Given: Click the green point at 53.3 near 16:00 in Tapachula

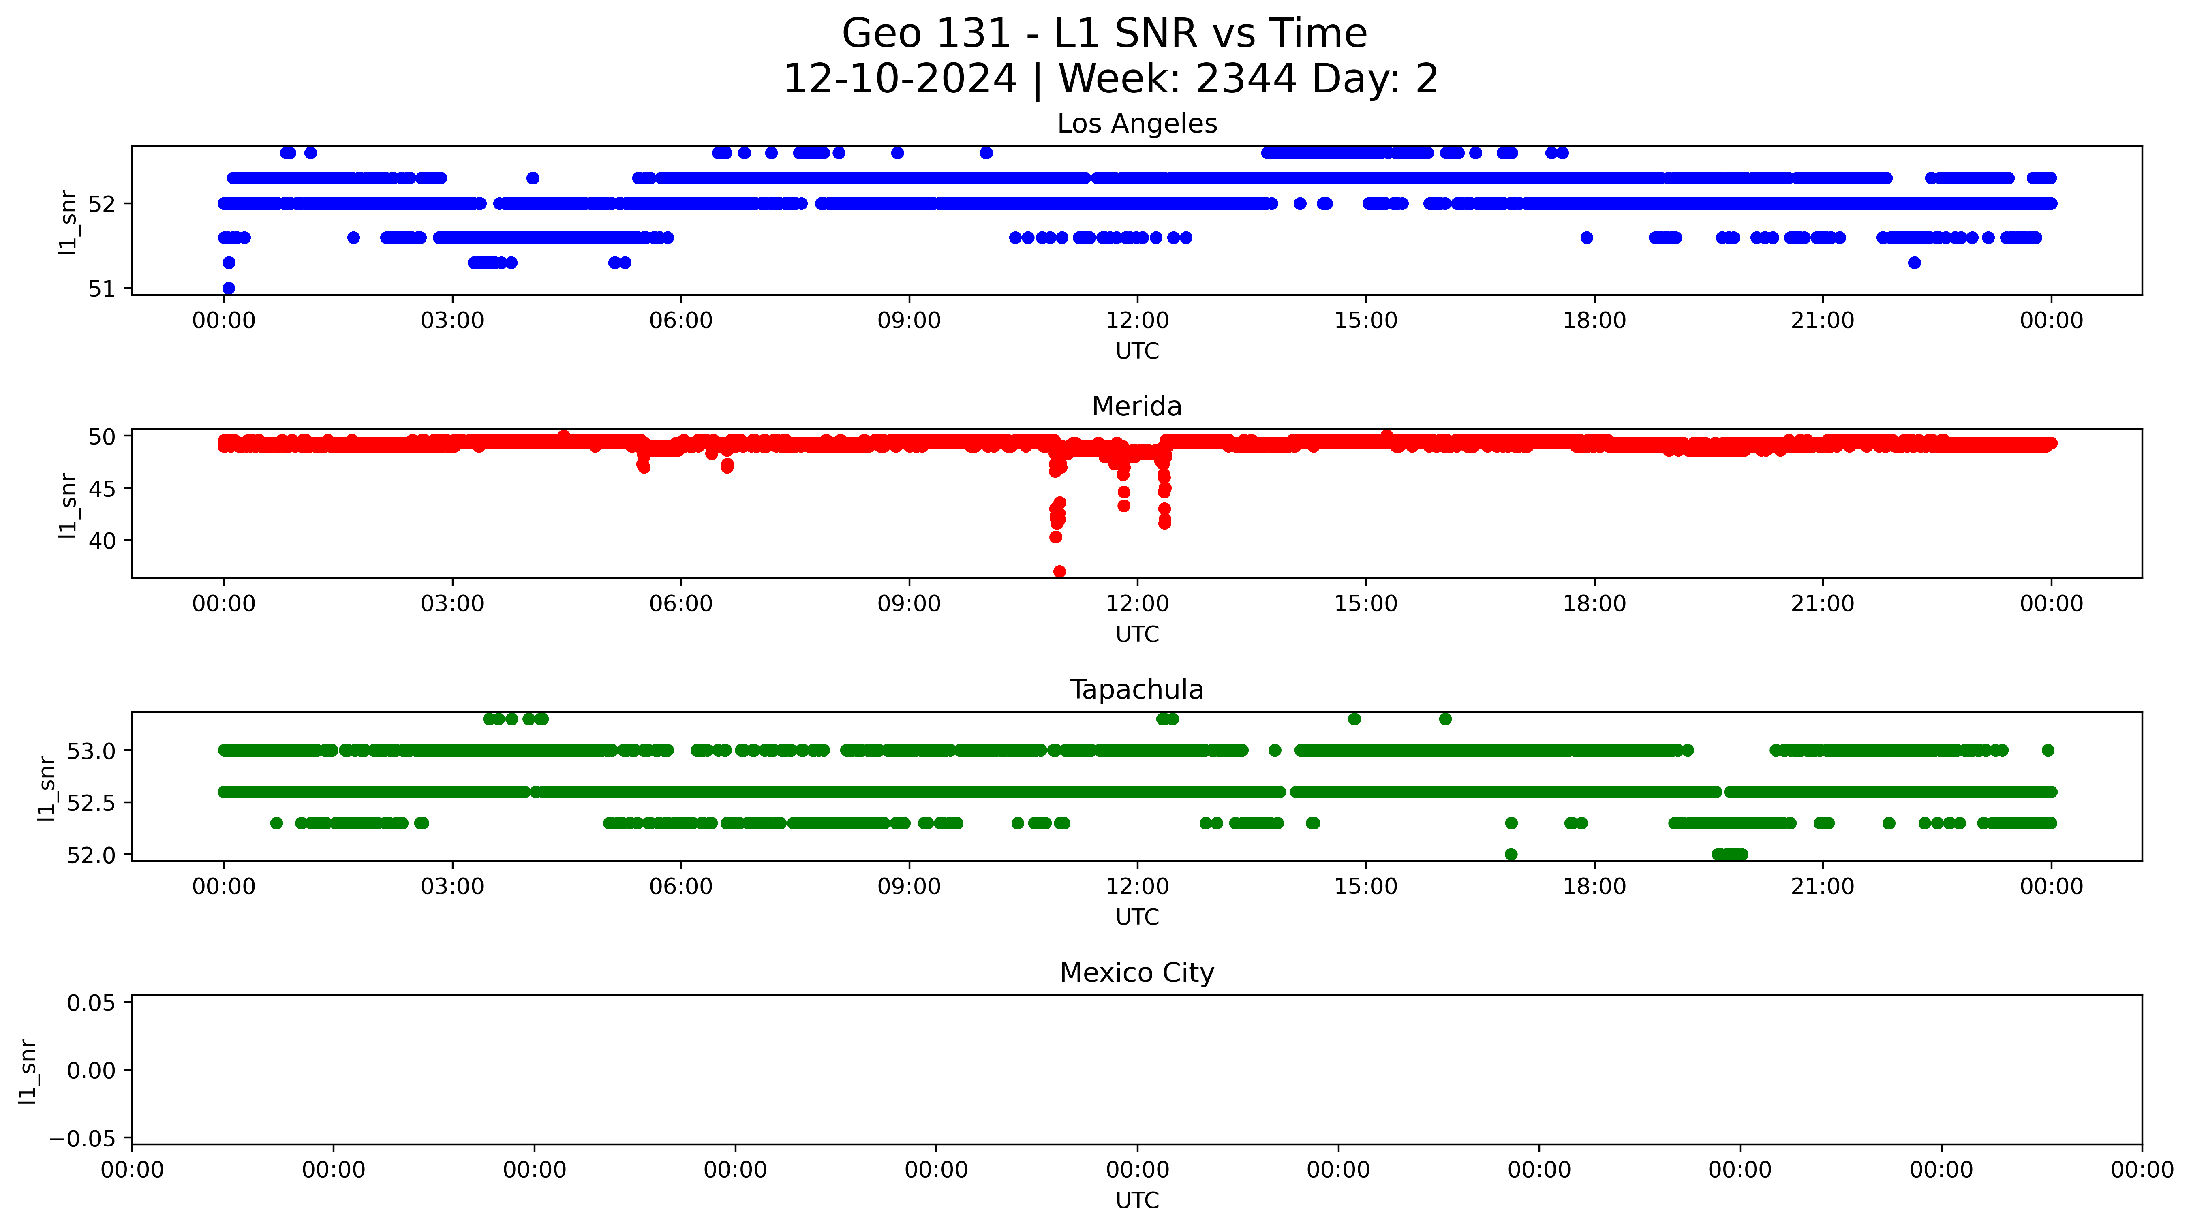Looking at the screenshot, I should [x=1445, y=719].
